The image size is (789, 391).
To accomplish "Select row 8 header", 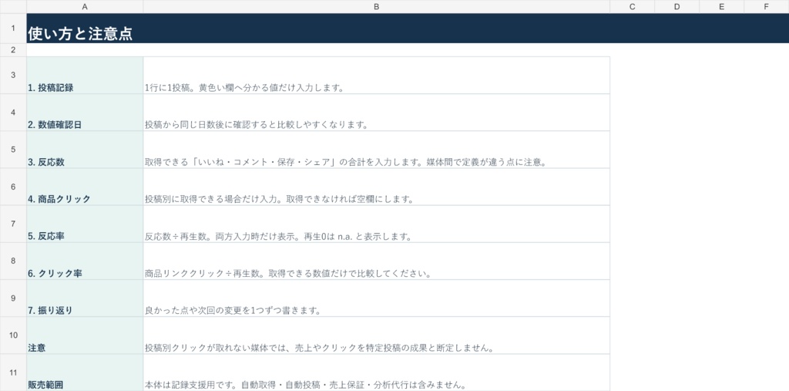I will point(13,261).
